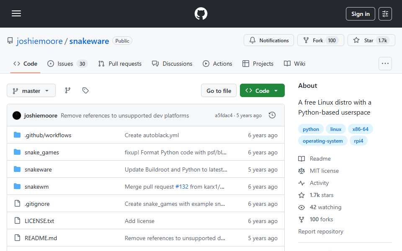Screen dimensions: 402x251
Task: Click 'Update Buildroot and Python to latest' message
Action: point(176,169)
